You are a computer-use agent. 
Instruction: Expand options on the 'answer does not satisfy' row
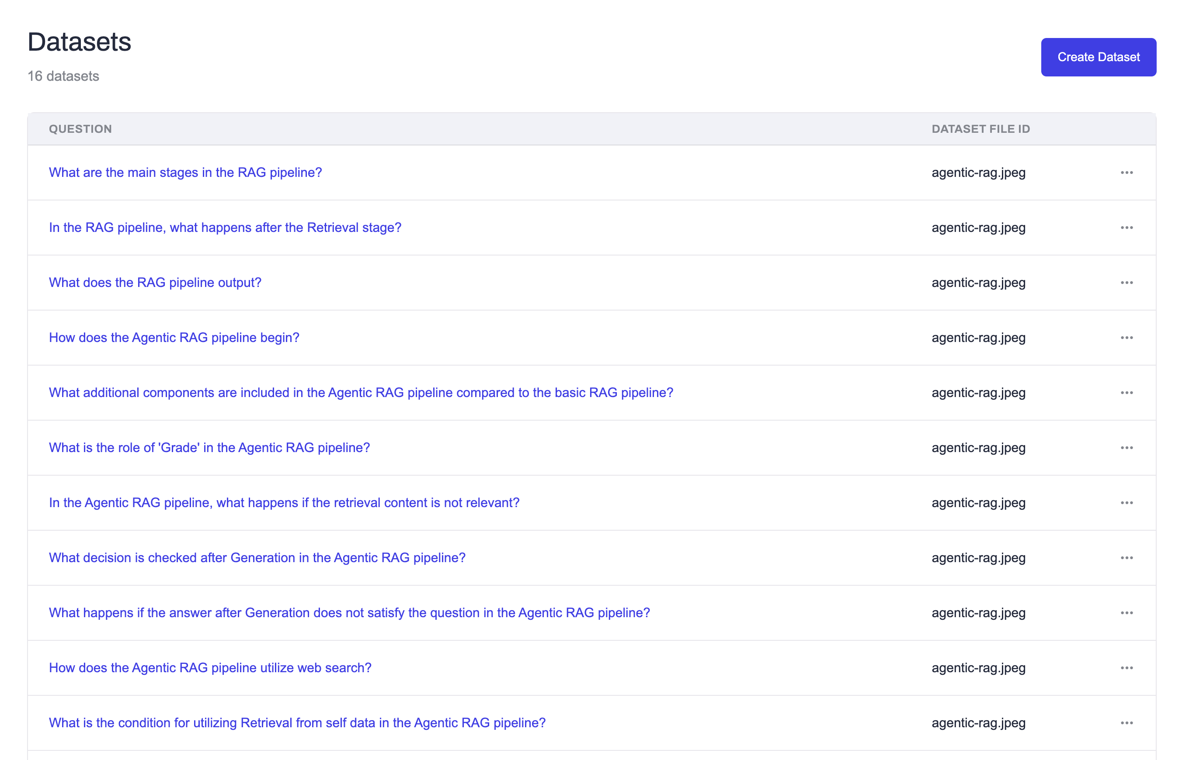pos(1127,612)
